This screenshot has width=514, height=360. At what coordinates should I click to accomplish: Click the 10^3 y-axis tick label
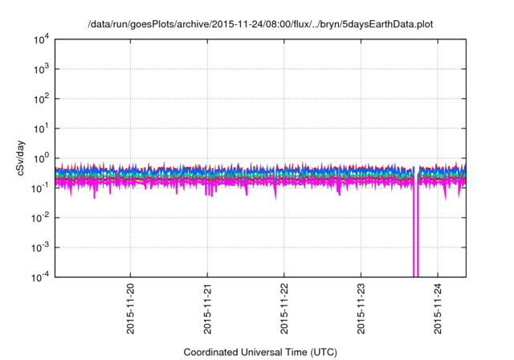(42, 69)
